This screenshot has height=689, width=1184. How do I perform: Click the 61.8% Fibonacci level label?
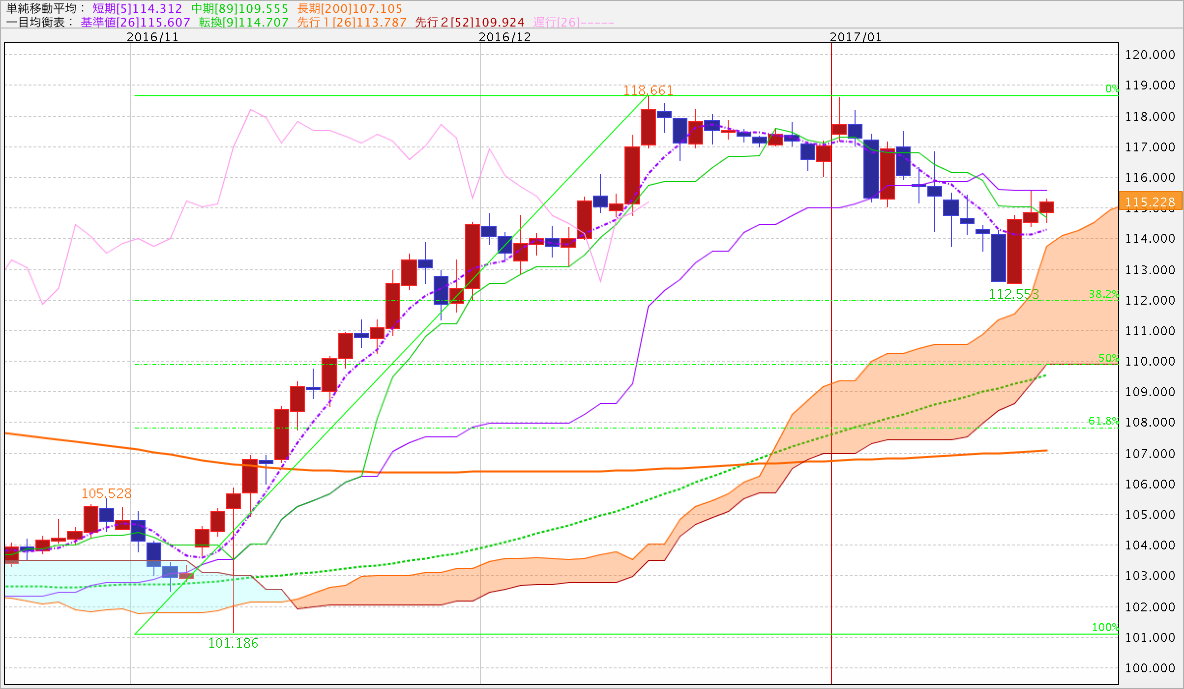pos(1103,421)
